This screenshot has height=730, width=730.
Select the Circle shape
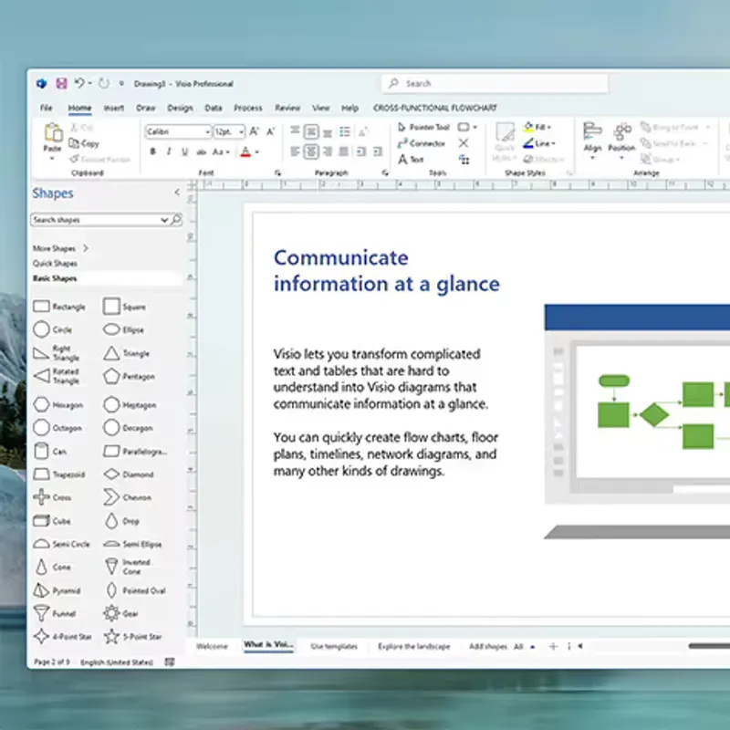53,329
